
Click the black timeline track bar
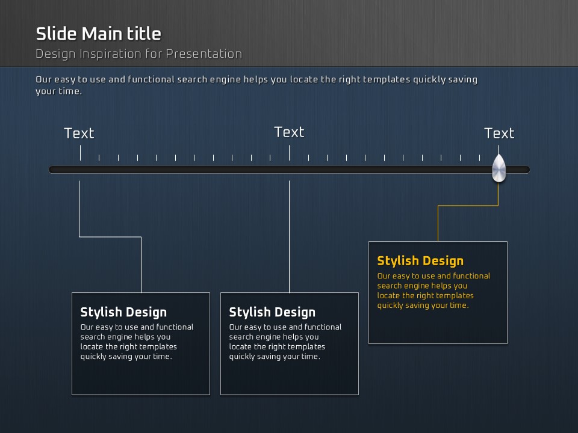[290, 170]
